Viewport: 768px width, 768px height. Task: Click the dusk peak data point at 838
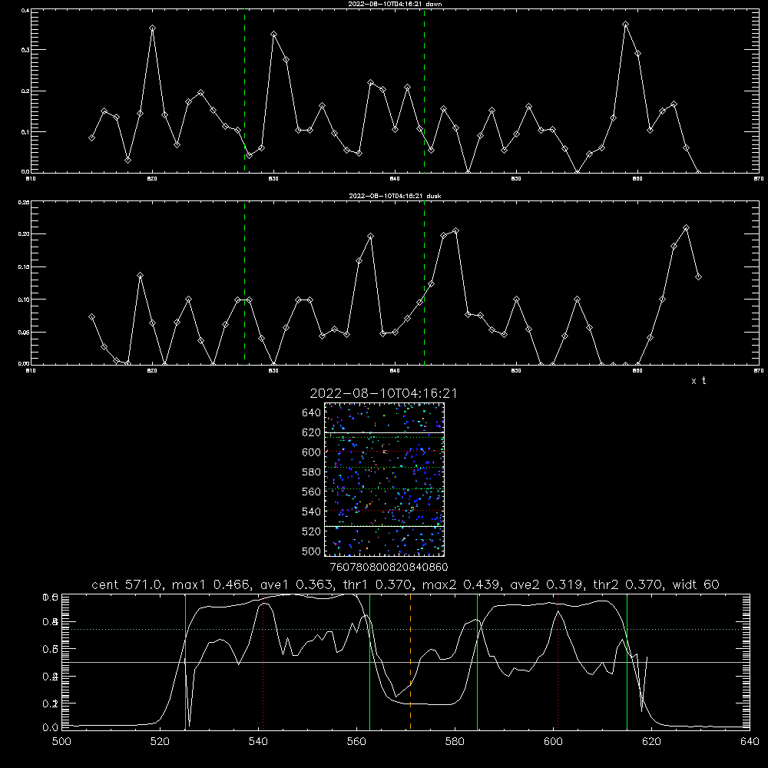click(371, 237)
